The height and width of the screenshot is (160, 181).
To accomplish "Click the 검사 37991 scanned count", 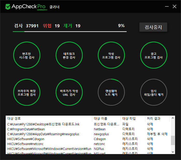I will 26,26.
